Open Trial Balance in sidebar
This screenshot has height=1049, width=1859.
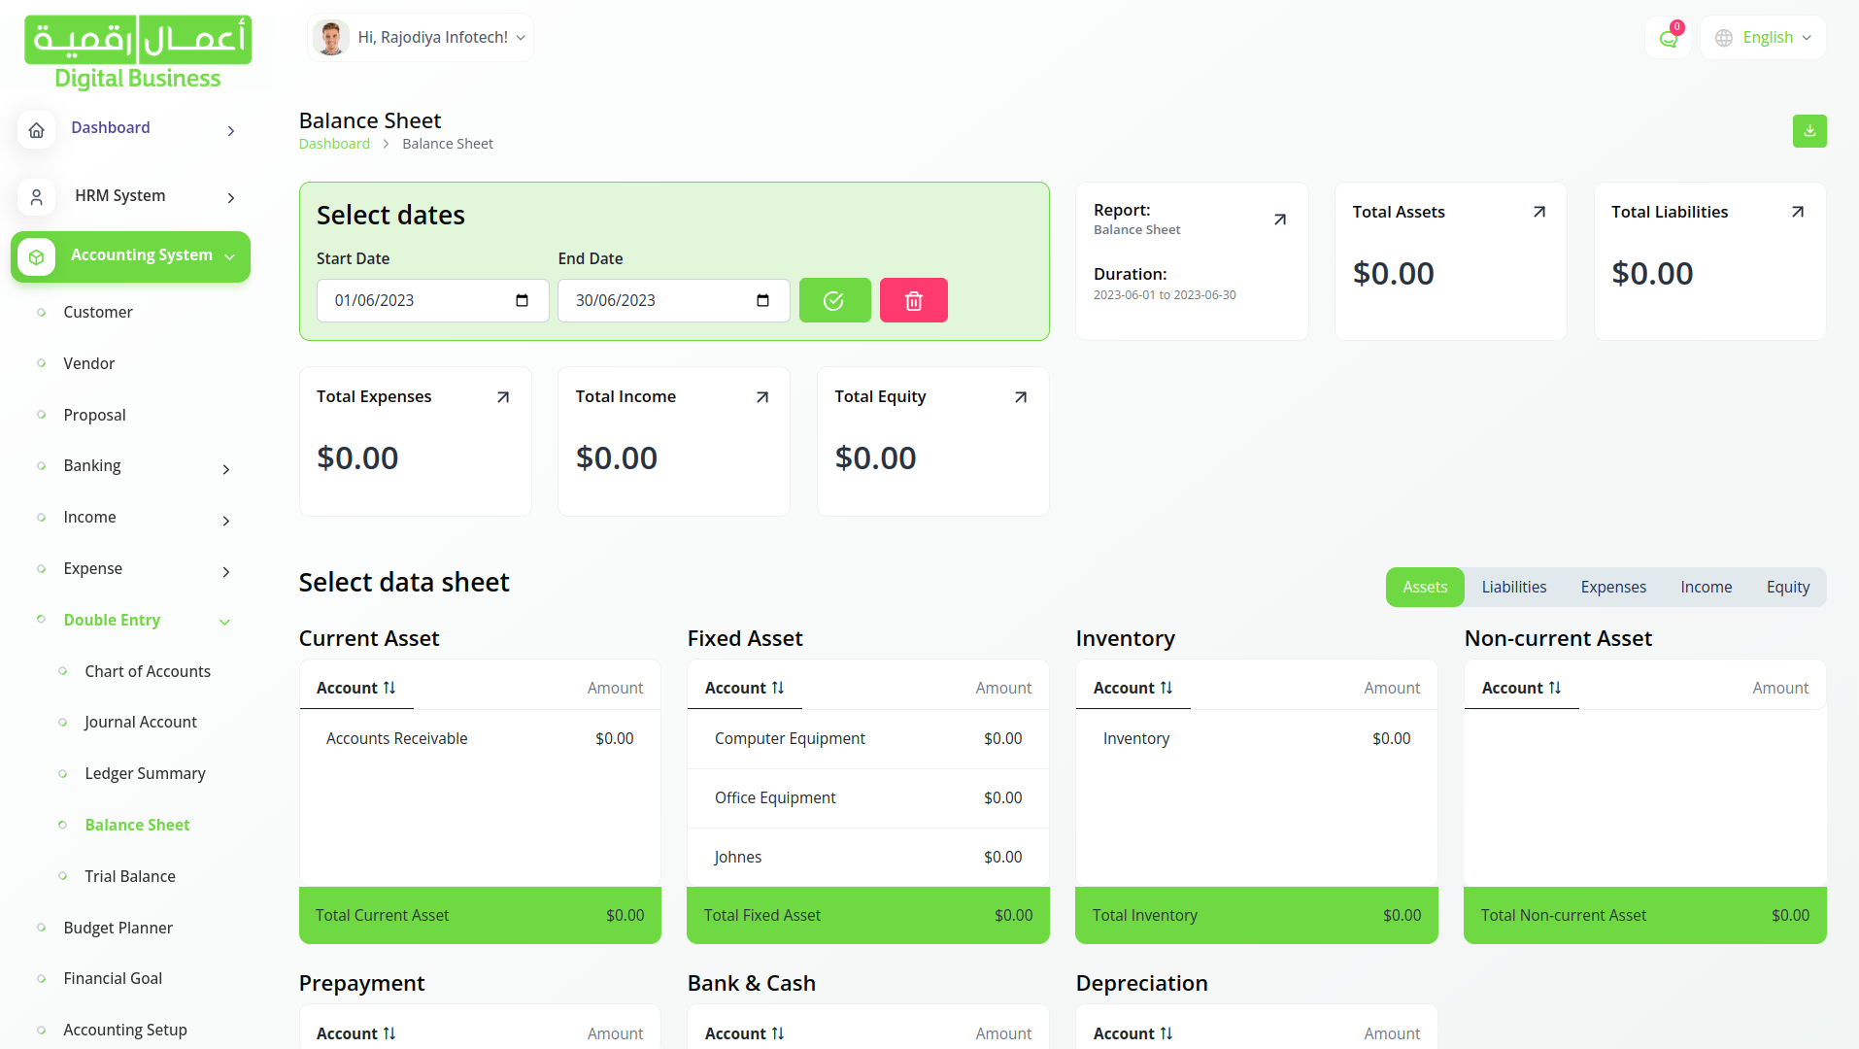pyautogui.click(x=130, y=876)
